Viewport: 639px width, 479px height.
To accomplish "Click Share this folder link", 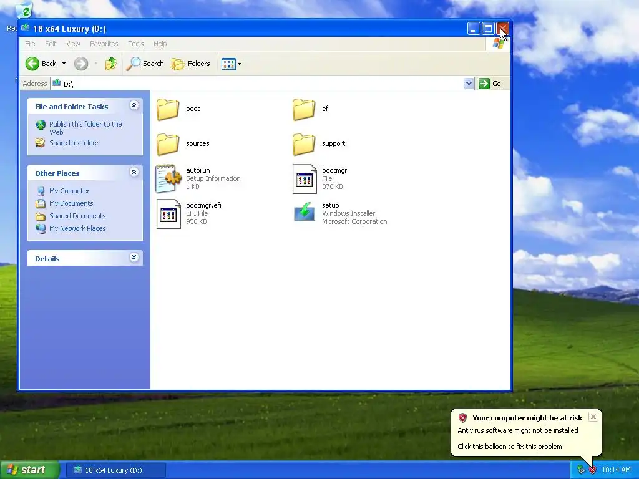I will (74, 143).
